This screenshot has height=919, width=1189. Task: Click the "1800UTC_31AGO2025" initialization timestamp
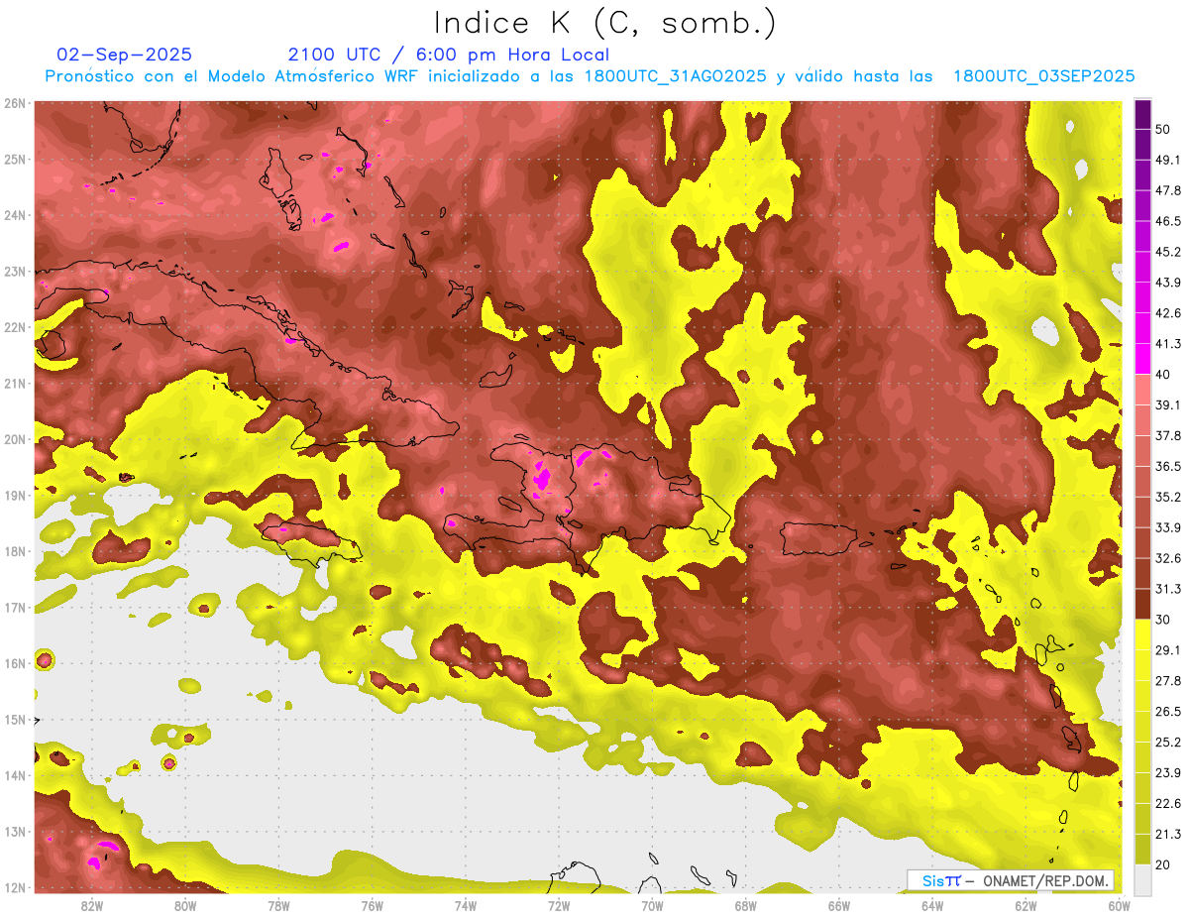(675, 76)
